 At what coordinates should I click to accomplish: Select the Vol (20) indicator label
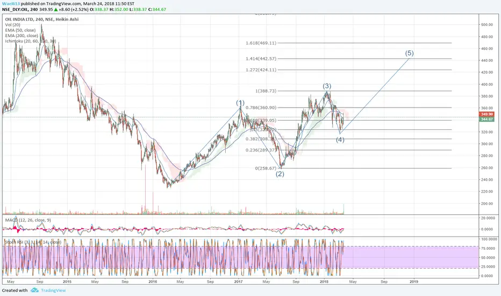pos(12,25)
